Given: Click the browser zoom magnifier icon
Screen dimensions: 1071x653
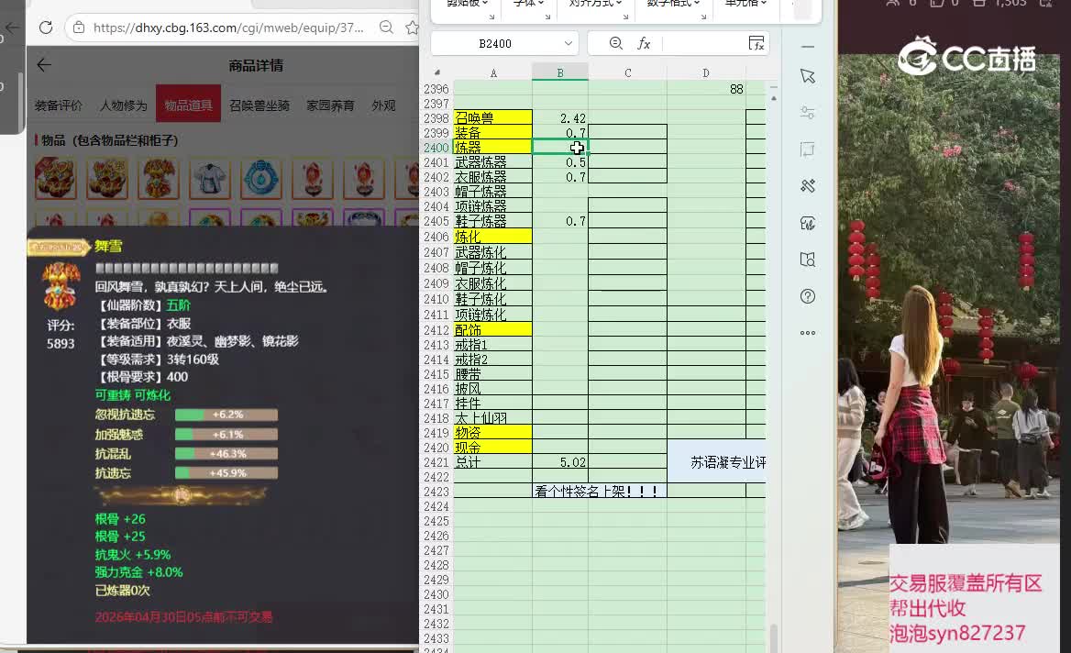Looking at the screenshot, I should pos(386,28).
